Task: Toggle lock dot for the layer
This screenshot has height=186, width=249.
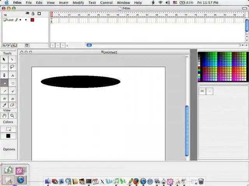Action: pos(26,20)
